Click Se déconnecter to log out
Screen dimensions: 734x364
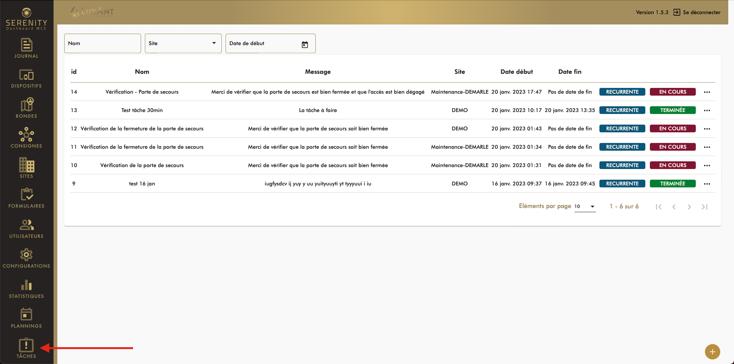(697, 12)
